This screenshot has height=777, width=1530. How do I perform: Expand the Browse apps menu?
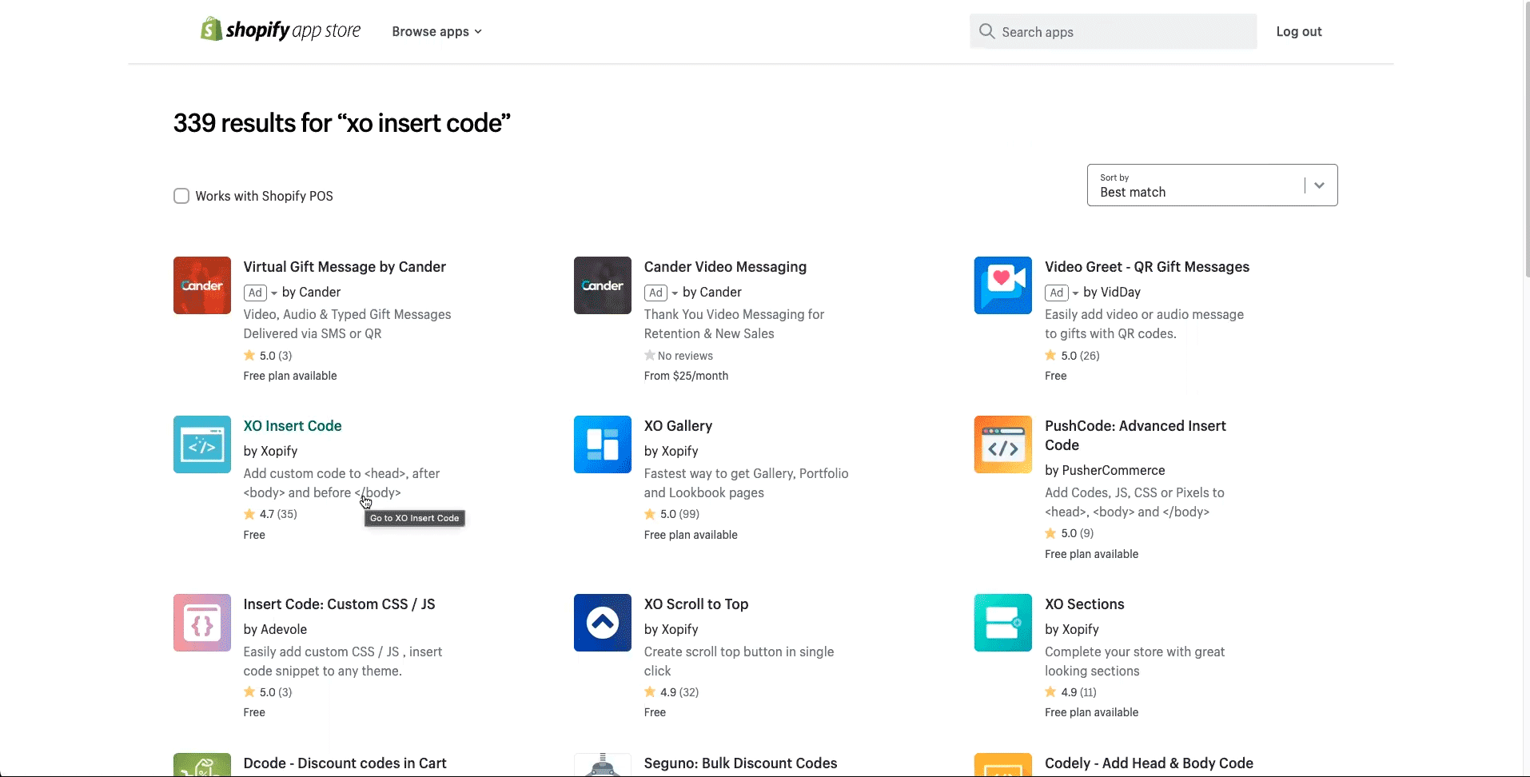pyautogui.click(x=436, y=31)
